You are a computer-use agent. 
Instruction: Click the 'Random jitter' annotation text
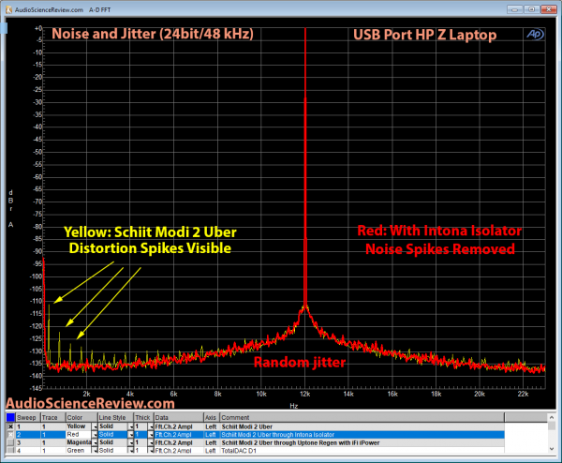point(300,362)
